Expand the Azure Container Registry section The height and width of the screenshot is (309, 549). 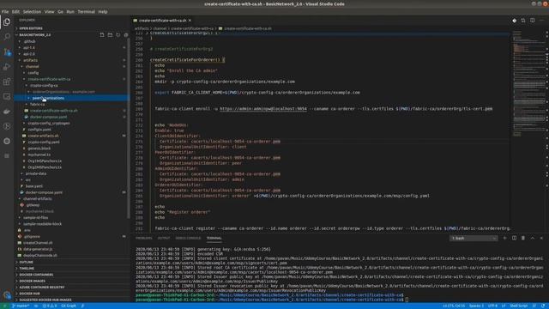pyautogui.click(x=42, y=288)
